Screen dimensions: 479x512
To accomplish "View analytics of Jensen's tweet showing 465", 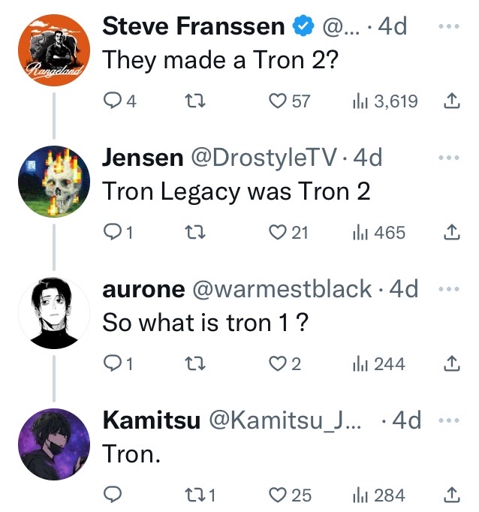I will (x=378, y=233).
